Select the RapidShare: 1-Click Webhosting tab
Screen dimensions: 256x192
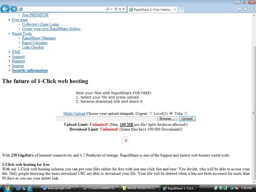(152, 9)
